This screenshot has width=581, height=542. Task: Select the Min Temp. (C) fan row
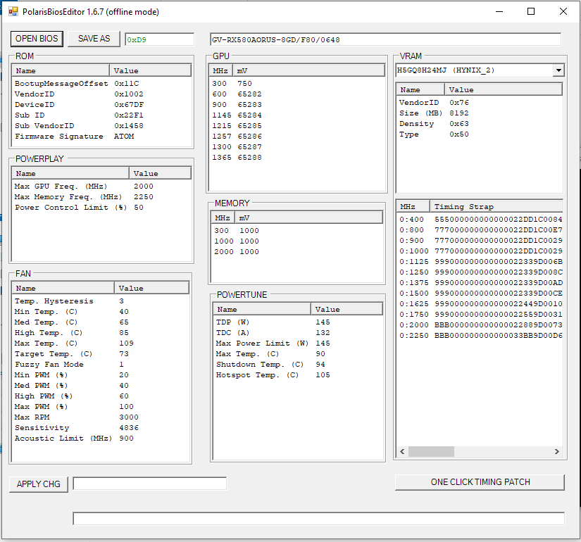pos(101,312)
